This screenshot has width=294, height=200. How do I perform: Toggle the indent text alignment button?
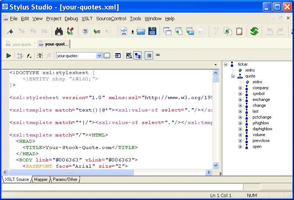[149, 56]
